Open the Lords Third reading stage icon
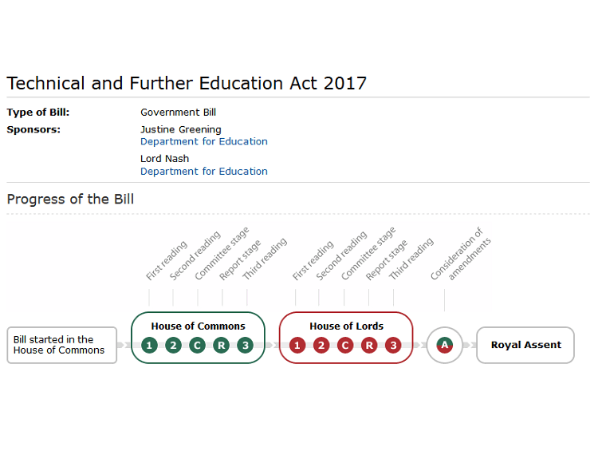This screenshot has height=455, width=598. pyautogui.click(x=393, y=345)
